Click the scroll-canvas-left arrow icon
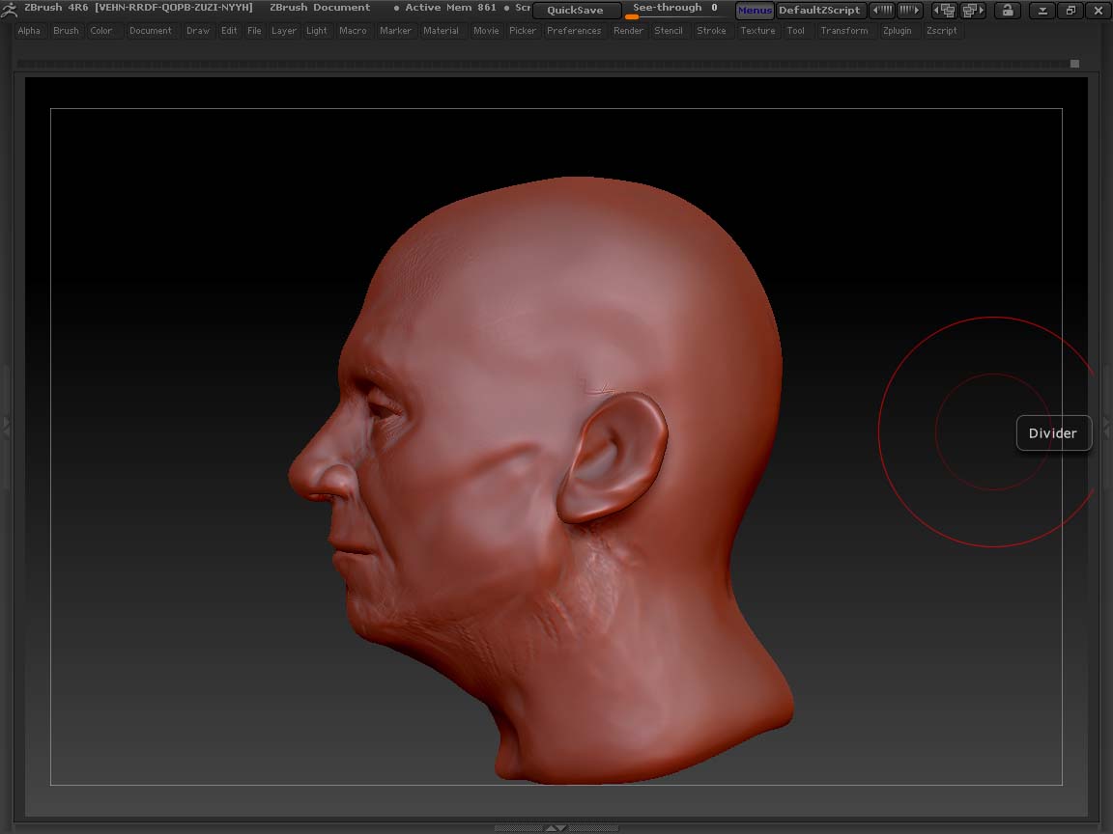1113x834 pixels. 882,10
